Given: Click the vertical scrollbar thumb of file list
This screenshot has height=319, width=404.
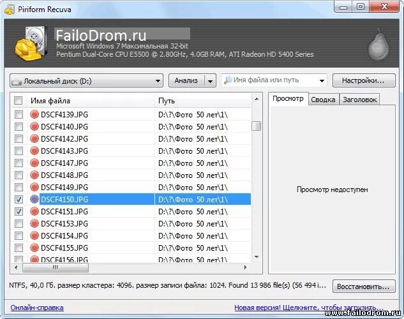Looking at the screenshot, I should point(256,126).
